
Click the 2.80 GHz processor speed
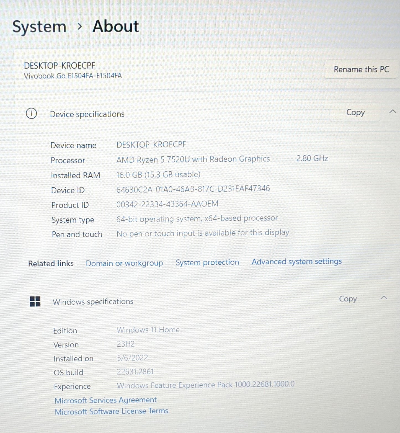click(x=312, y=158)
